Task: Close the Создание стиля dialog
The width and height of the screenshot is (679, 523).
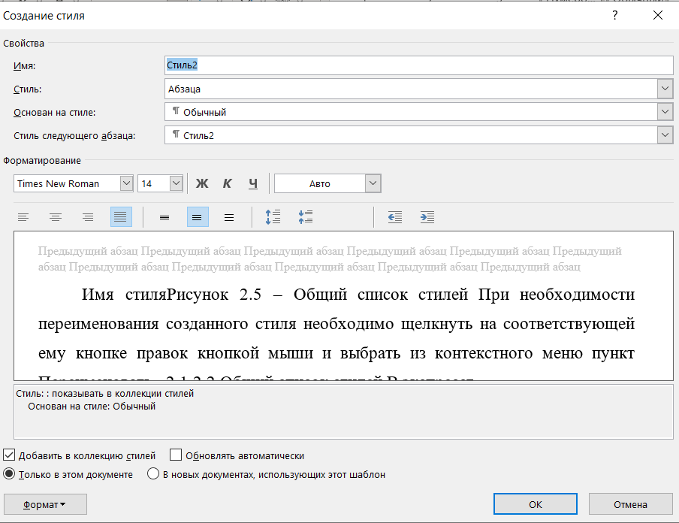Action: (658, 16)
